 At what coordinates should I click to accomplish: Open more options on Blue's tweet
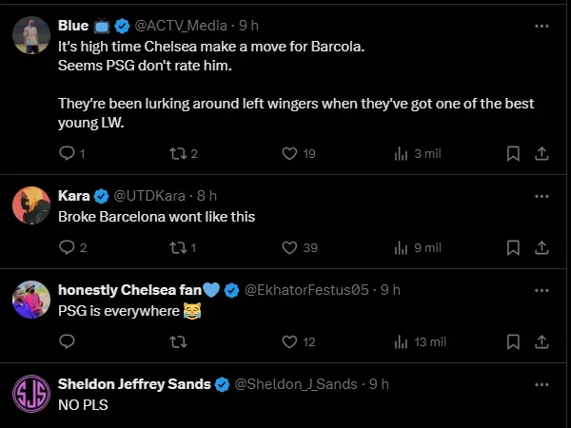click(x=541, y=25)
